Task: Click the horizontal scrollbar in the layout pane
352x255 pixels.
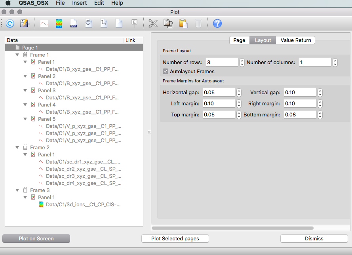Action: 232,228
